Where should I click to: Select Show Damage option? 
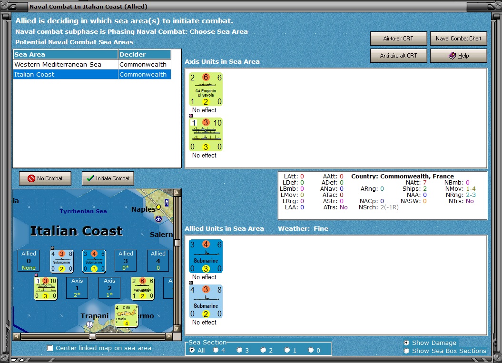click(x=406, y=343)
